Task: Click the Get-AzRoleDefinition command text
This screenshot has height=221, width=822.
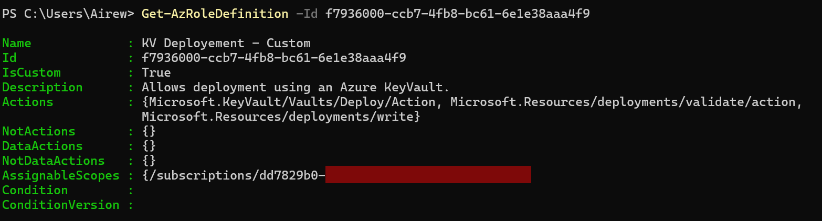Action: tap(215, 14)
